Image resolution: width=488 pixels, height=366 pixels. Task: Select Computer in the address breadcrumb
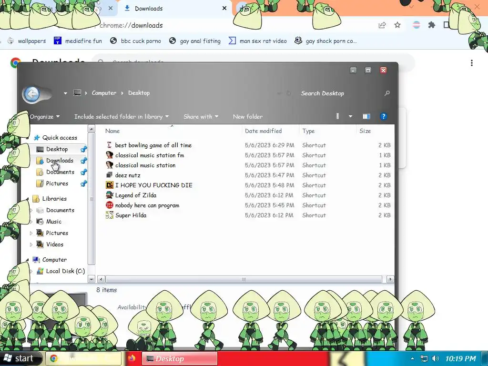[104, 93]
